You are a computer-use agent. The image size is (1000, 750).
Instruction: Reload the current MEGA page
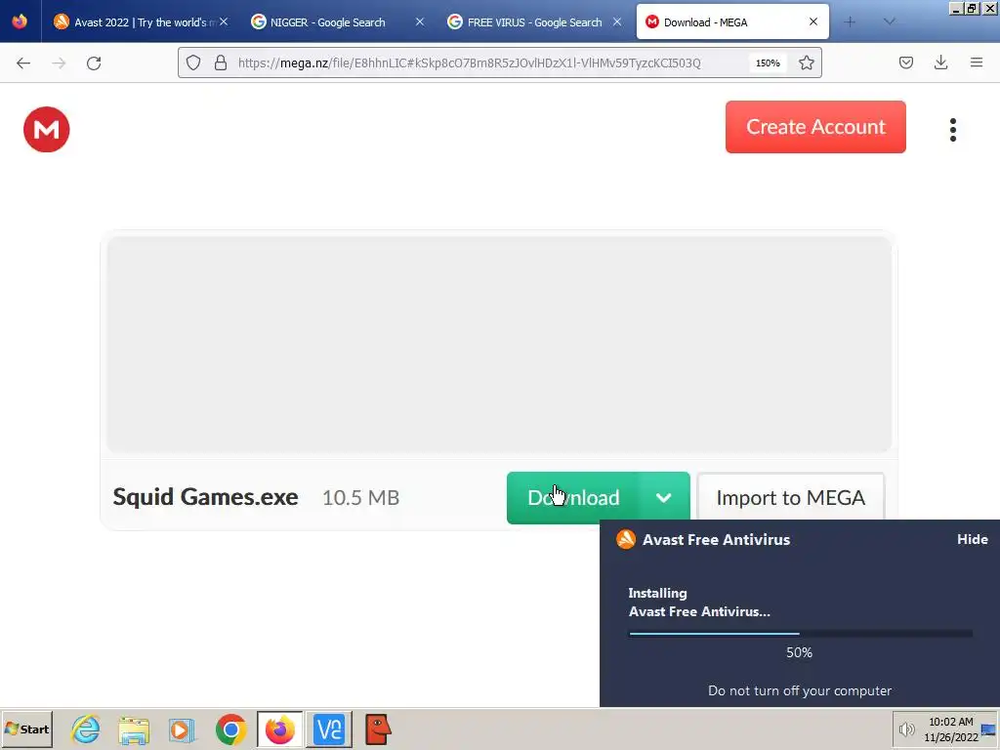point(94,63)
